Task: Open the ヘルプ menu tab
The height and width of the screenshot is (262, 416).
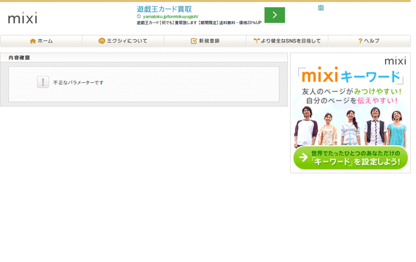Action: 369,41
